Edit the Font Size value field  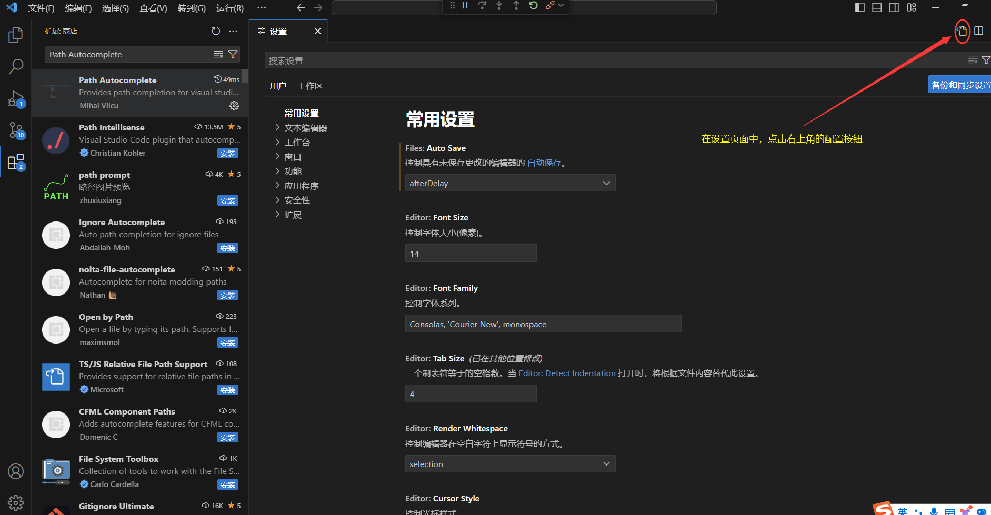[471, 254]
